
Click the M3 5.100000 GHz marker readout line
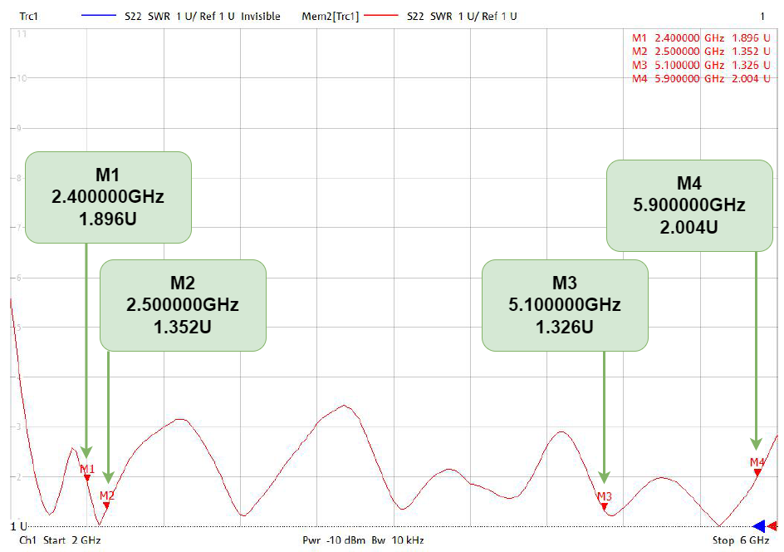(703, 65)
